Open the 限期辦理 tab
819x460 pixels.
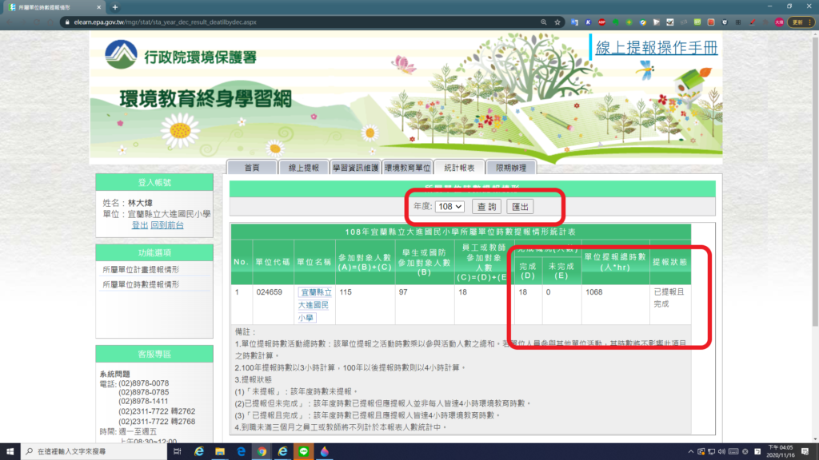pyautogui.click(x=511, y=168)
